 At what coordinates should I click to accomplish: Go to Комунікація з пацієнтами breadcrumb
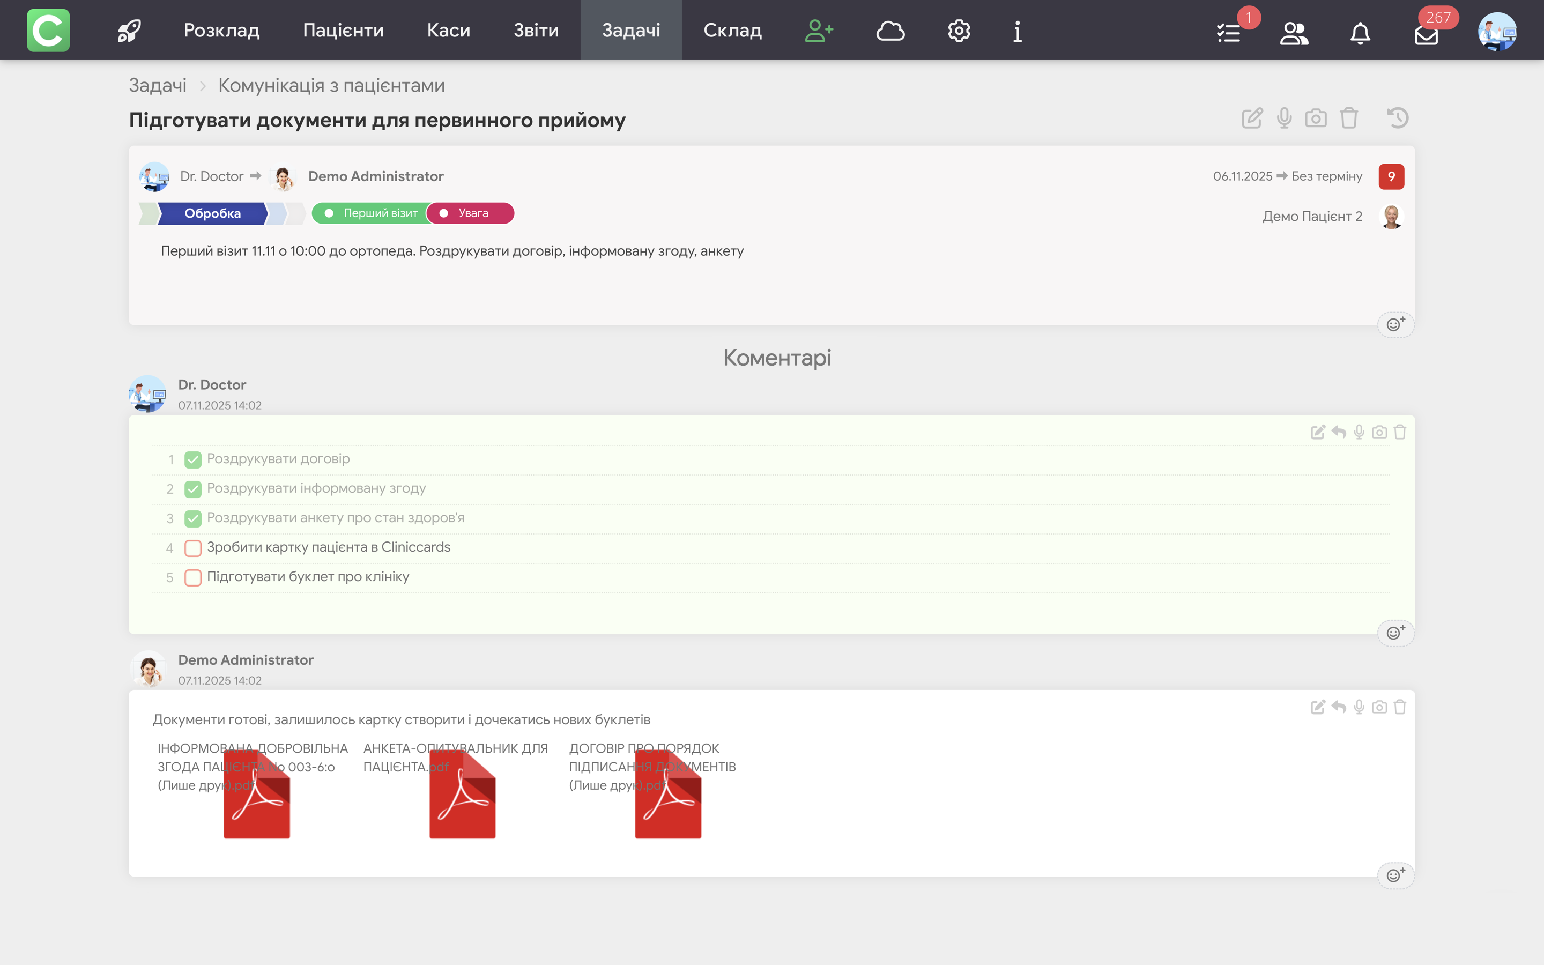(x=331, y=86)
